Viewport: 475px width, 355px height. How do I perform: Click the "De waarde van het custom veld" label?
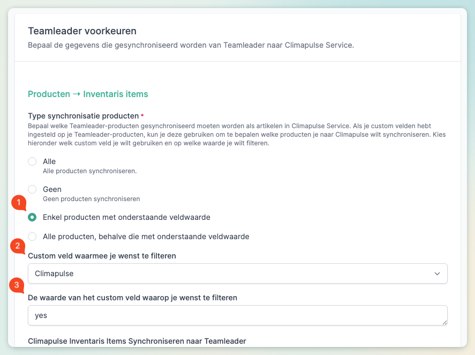(x=132, y=297)
